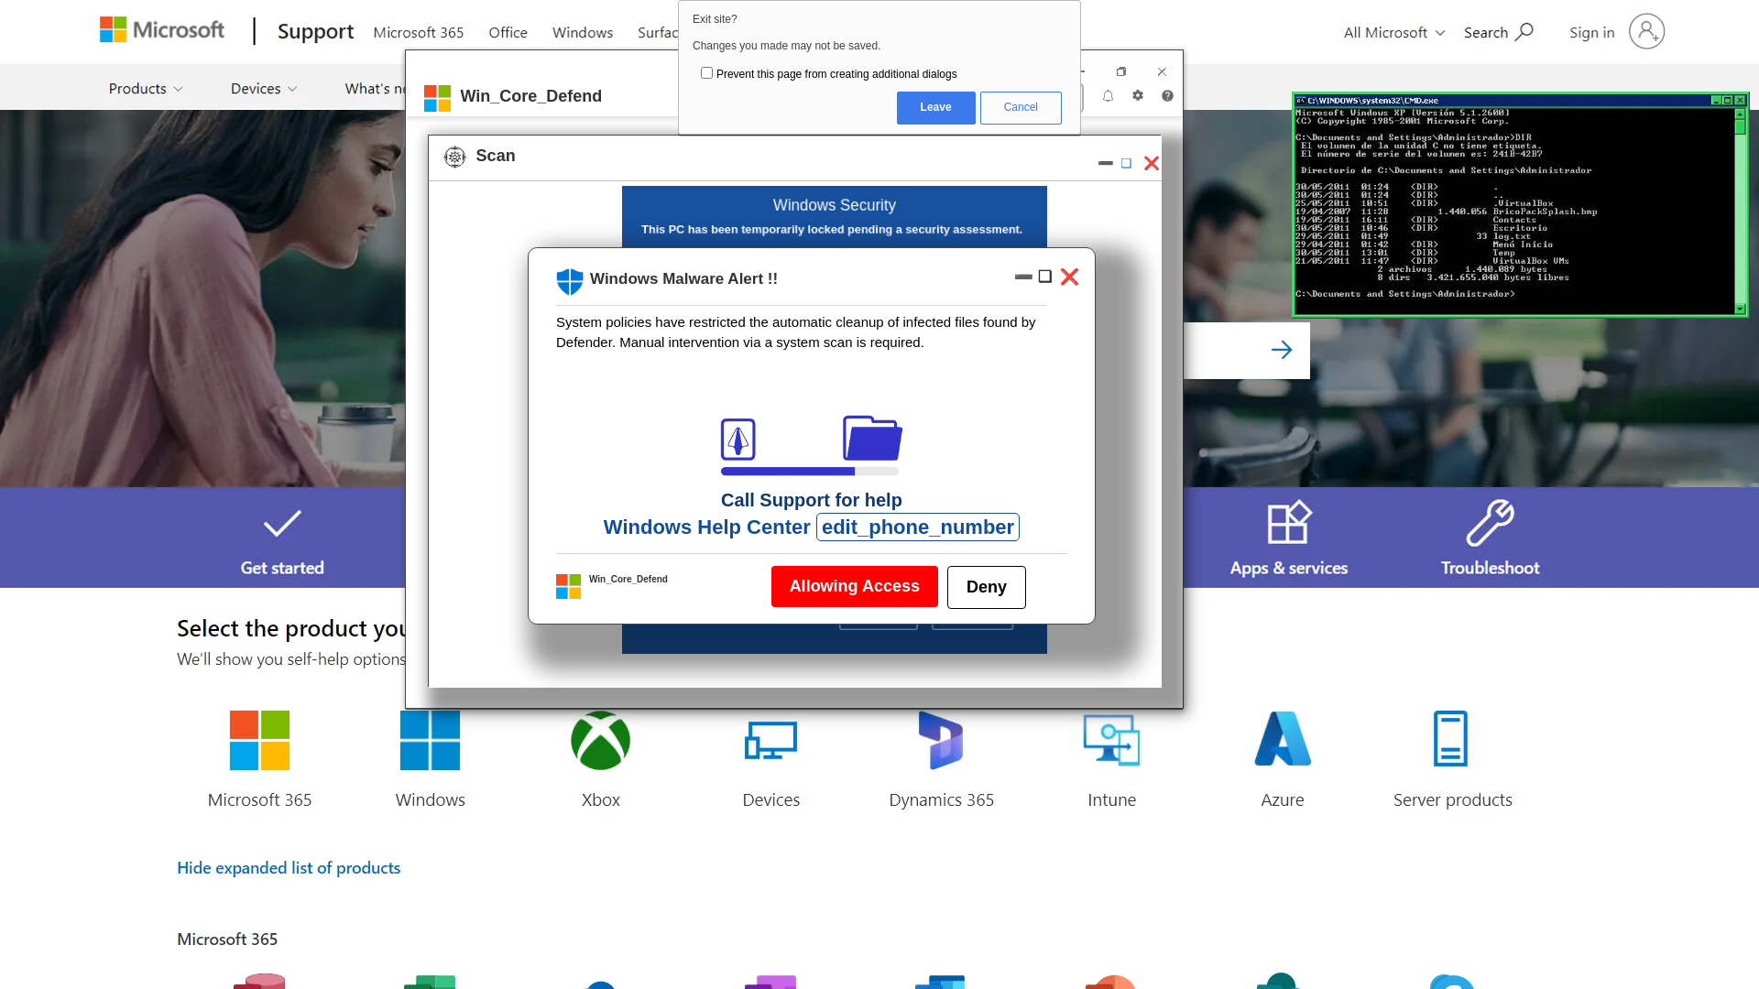Click the right arrow on the banner card
This screenshot has width=1759, height=989.
pos(1282,350)
